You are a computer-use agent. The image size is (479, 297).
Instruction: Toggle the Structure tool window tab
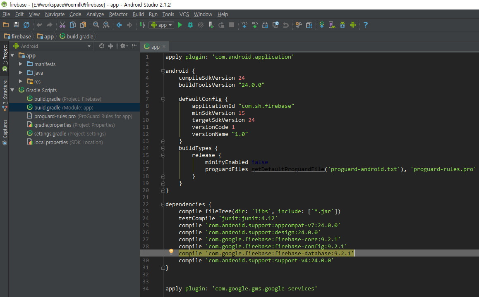[5, 95]
